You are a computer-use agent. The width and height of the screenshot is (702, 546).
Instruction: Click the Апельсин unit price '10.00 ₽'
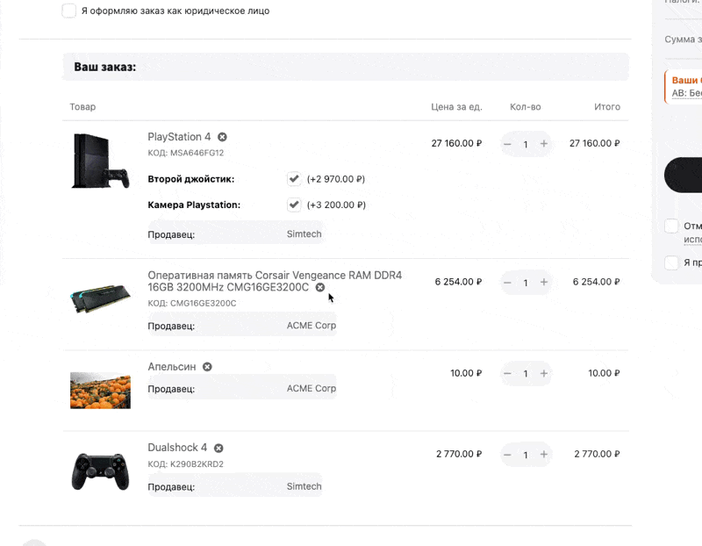tap(466, 373)
